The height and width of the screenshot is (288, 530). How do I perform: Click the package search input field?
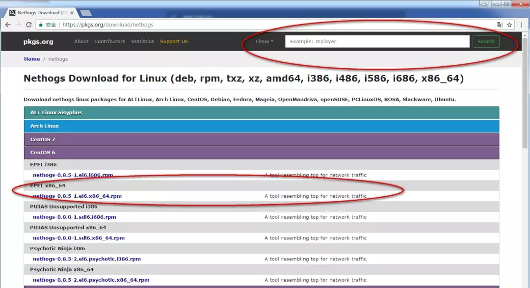click(x=377, y=41)
